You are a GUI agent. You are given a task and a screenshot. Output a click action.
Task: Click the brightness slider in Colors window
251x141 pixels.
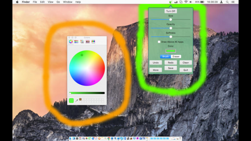tap(87, 93)
